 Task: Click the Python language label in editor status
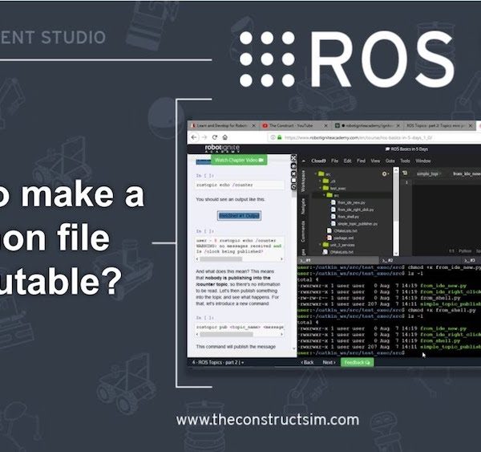465,251
